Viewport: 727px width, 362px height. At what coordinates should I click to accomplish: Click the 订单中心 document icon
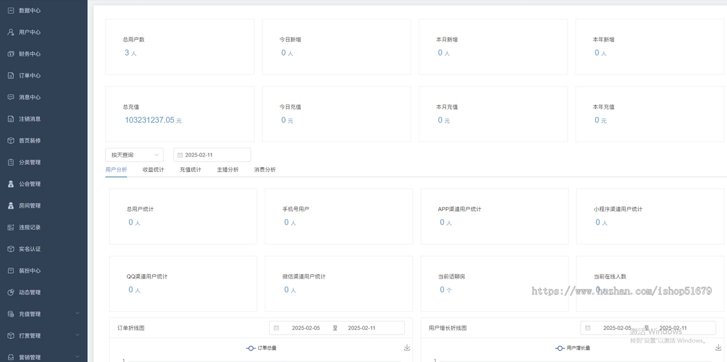point(11,76)
